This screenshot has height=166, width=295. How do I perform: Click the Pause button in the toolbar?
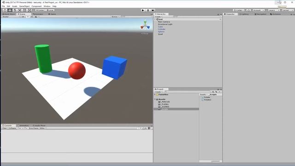click(x=148, y=10)
